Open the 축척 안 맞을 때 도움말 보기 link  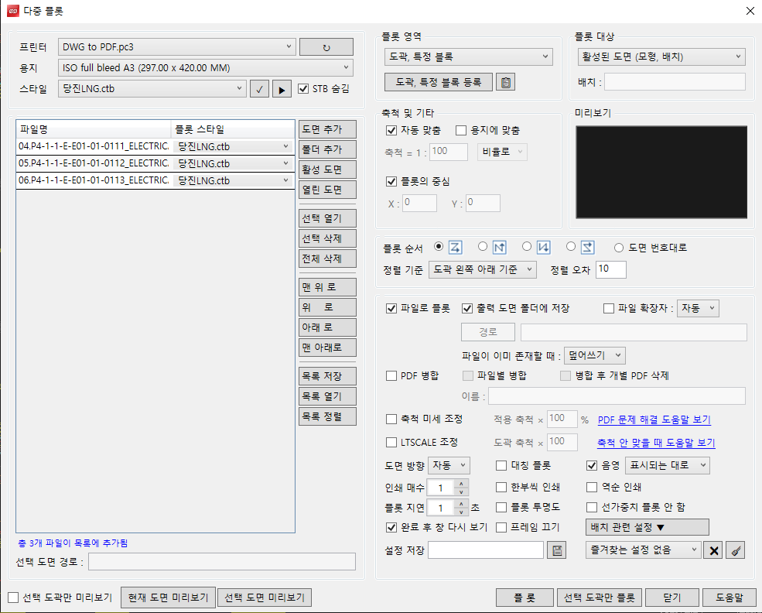(656, 443)
